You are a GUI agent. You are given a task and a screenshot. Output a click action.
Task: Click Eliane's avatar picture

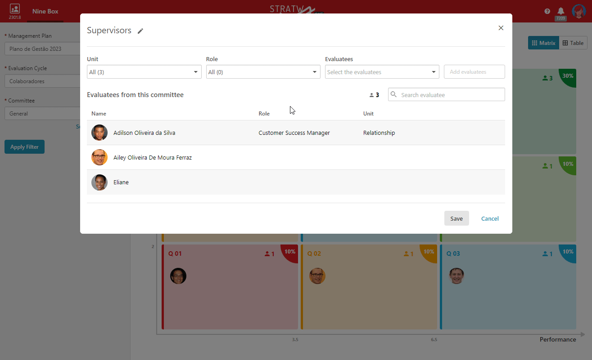pyautogui.click(x=99, y=182)
